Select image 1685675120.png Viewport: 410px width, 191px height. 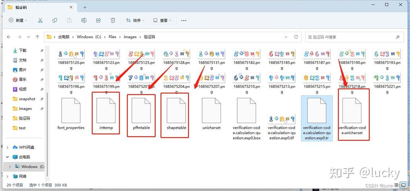click(71, 60)
